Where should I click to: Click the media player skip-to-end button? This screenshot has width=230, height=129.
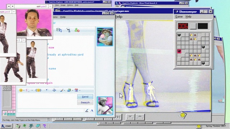(118, 117)
